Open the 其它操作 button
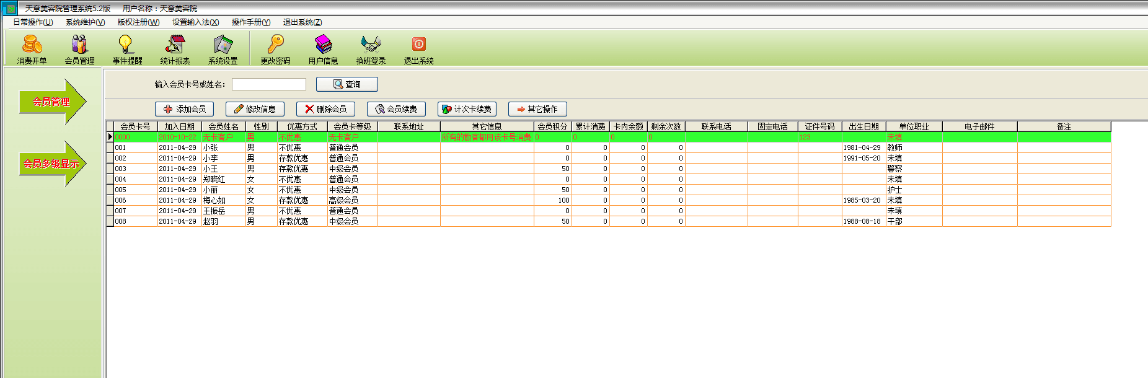1148x378 pixels. (537, 109)
